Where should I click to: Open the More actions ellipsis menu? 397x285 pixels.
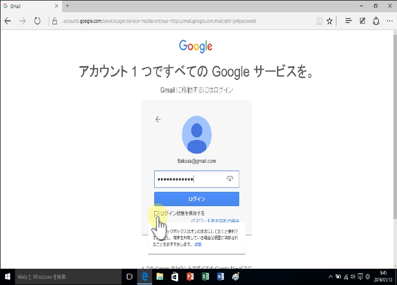pos(389,21)
